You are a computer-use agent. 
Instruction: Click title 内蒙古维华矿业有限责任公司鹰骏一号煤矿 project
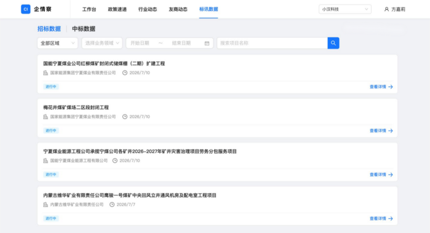pos(130,195)
